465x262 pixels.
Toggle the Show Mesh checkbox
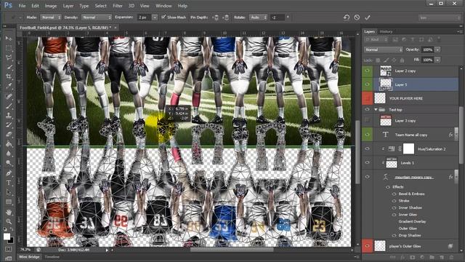point(163,17)
